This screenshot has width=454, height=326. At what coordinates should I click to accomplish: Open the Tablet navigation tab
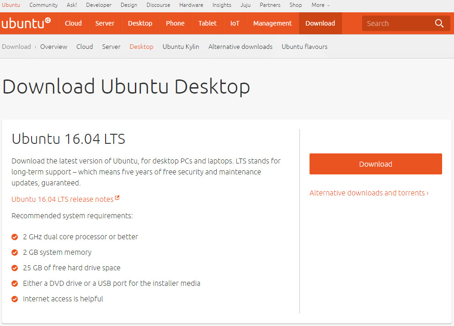click(207, 23)
